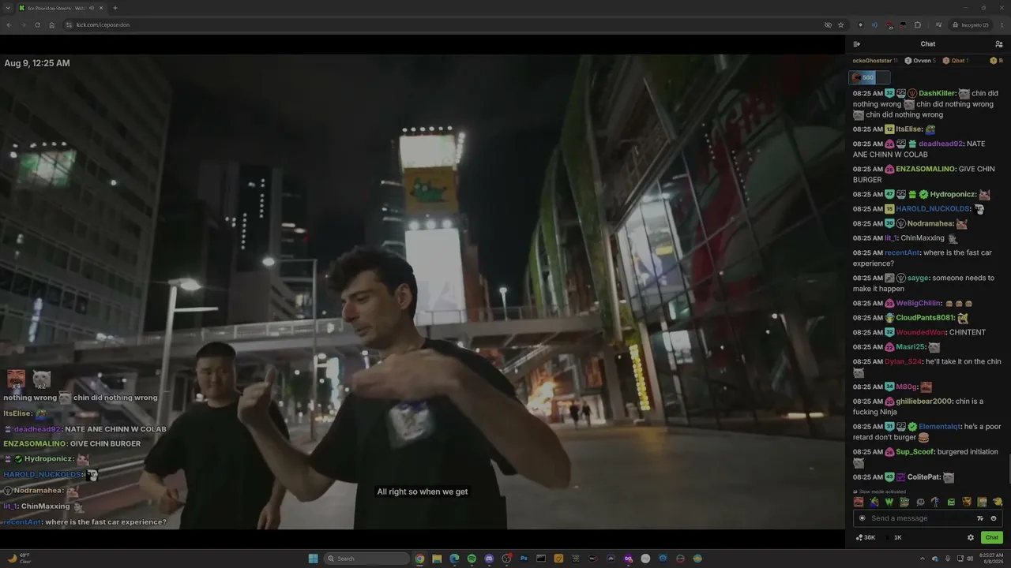Open DashKiller's profile from chat
This screenshot has width=1011, height=568.
[x=937, y=93]
